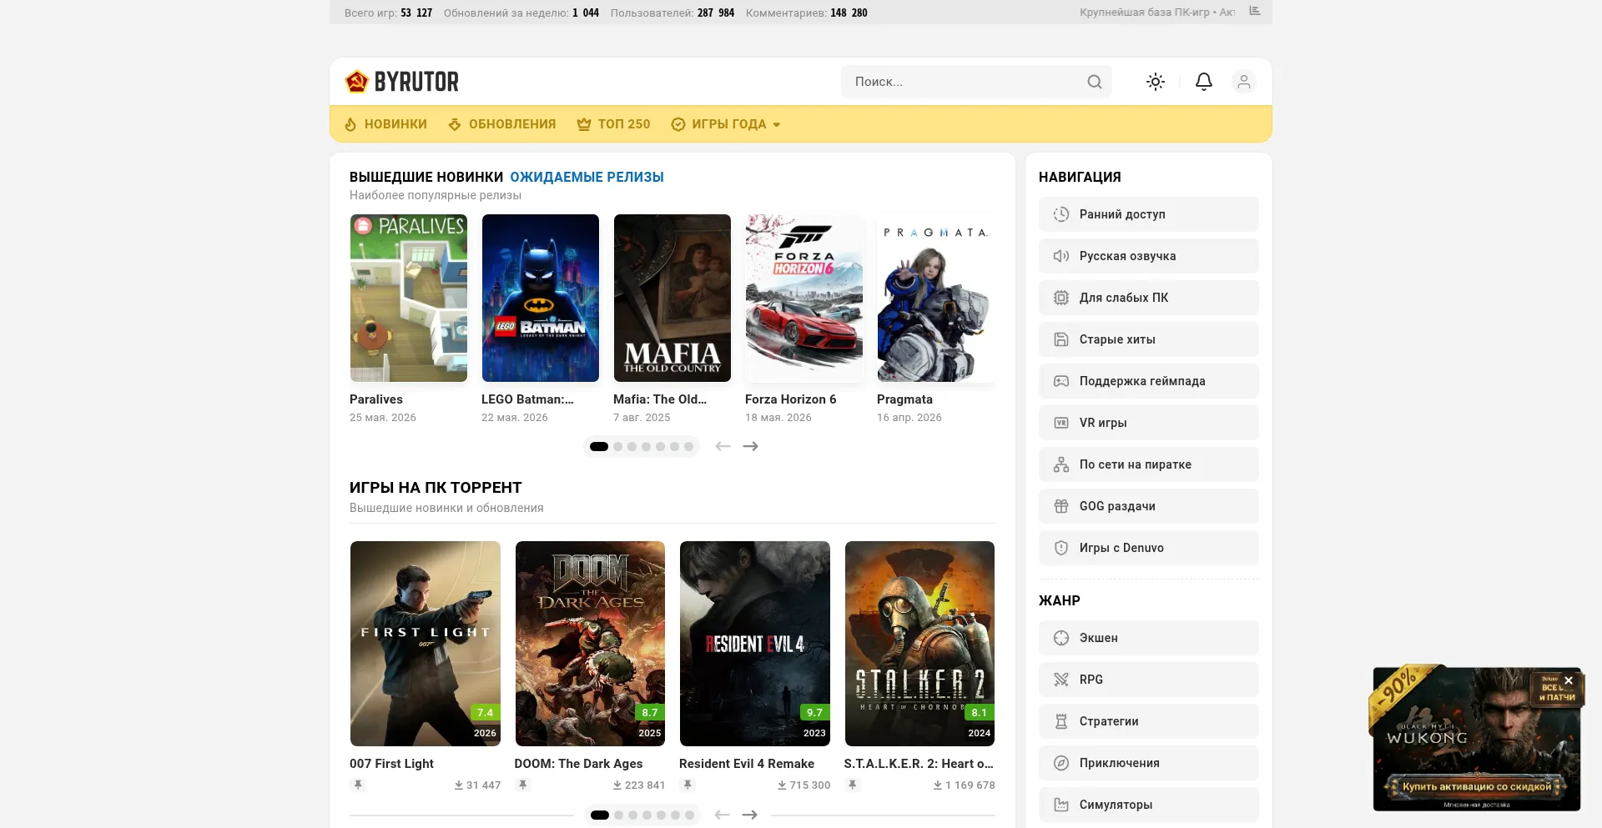Open the RPG genre link
The image size is (1602, 828).
click(x=1149, y=680)
